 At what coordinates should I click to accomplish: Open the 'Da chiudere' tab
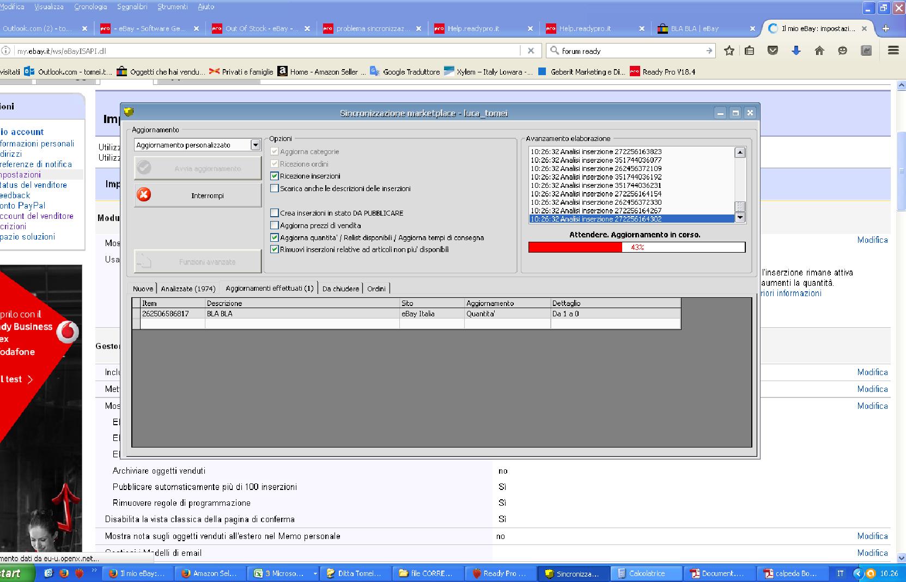341,289
